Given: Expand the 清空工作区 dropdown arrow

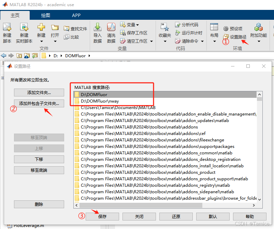Looking at the screenshot, I should point(152,41).
